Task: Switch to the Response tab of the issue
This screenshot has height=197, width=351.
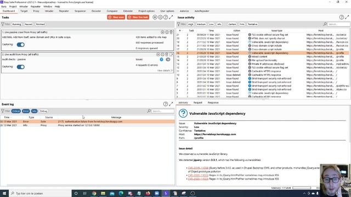Action: pyautogui.click(x=213, y=102)
